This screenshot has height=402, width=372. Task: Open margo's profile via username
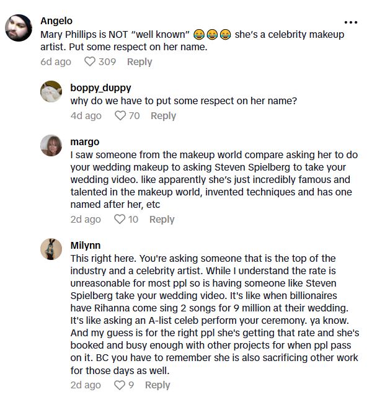coord(85,142)
